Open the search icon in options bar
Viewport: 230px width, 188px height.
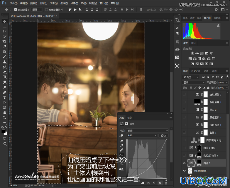click(x=216, y=10)
